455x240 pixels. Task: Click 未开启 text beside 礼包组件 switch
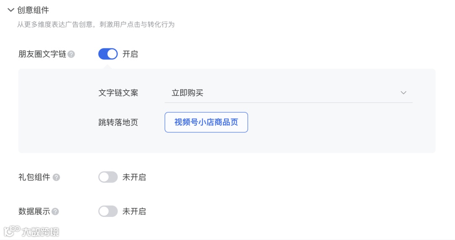tap(134, 177)
